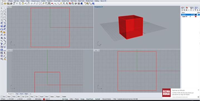Toggle Ortho in status bar
This screenshot has height=101, width=200.
point(71,99)
